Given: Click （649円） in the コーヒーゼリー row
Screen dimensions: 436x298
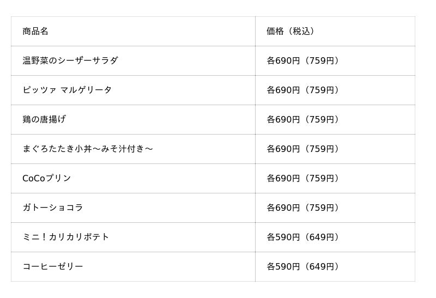Looking at the screenshot, I should pyautogui.click(x=322, y=266).
